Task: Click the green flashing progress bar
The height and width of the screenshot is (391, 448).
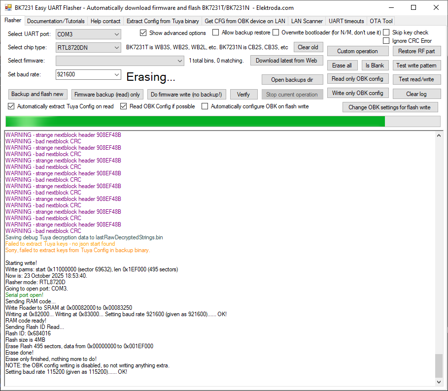Action: [223, 121]
